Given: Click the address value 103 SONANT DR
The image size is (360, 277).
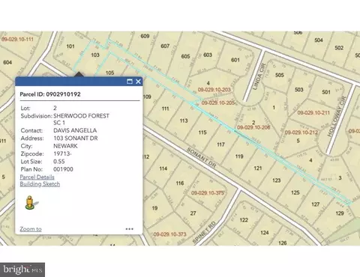Looking at the screenshot, I should click(x=76, y=138).
